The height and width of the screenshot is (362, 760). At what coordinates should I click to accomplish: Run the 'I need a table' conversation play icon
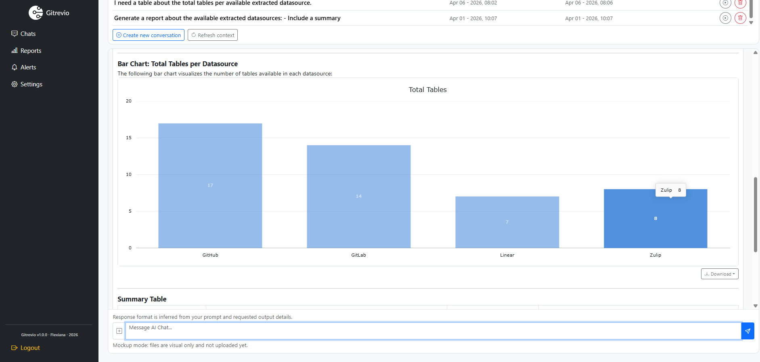[x=725, y=3]
